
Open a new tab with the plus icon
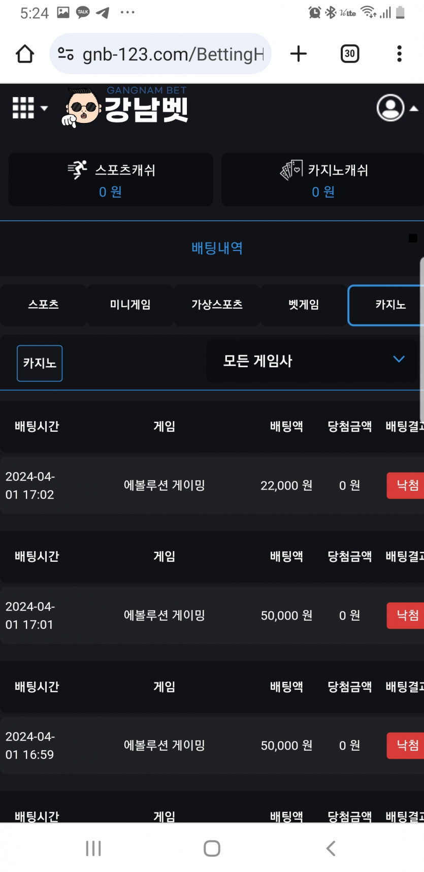(x=299, y=54)
